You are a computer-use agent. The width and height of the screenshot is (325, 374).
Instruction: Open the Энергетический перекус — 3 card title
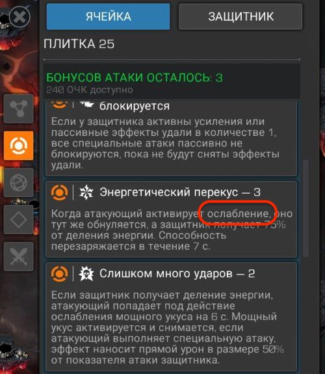click(x=180, y=193)
